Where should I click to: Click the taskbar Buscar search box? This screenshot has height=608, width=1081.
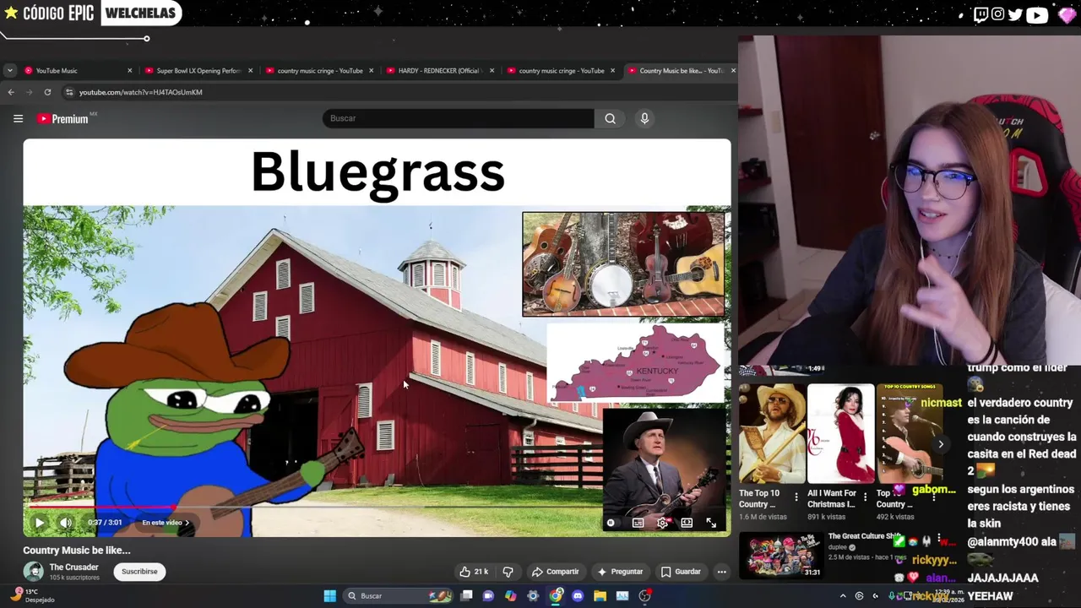click(x=399, y=596)
